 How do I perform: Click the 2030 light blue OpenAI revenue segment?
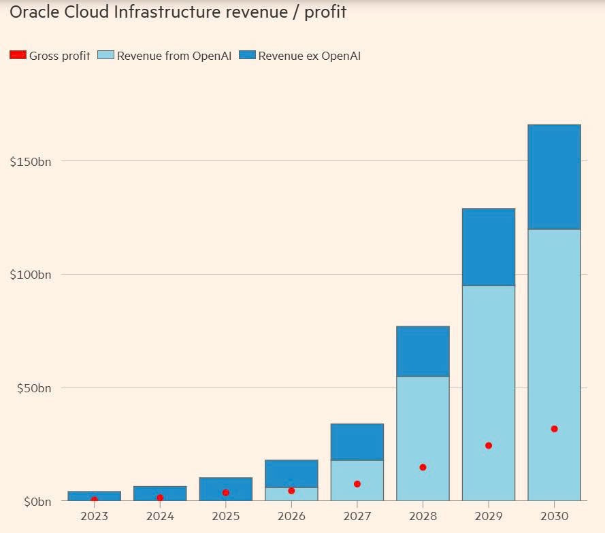click(554, 340)
